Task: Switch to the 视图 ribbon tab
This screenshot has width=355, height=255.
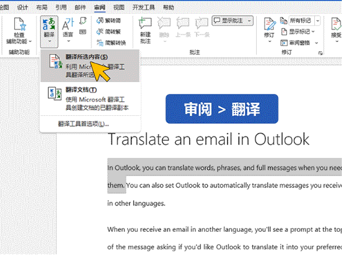Action: click(119, 8)
